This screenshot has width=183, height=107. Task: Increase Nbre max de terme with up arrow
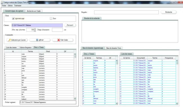(35, 29)
